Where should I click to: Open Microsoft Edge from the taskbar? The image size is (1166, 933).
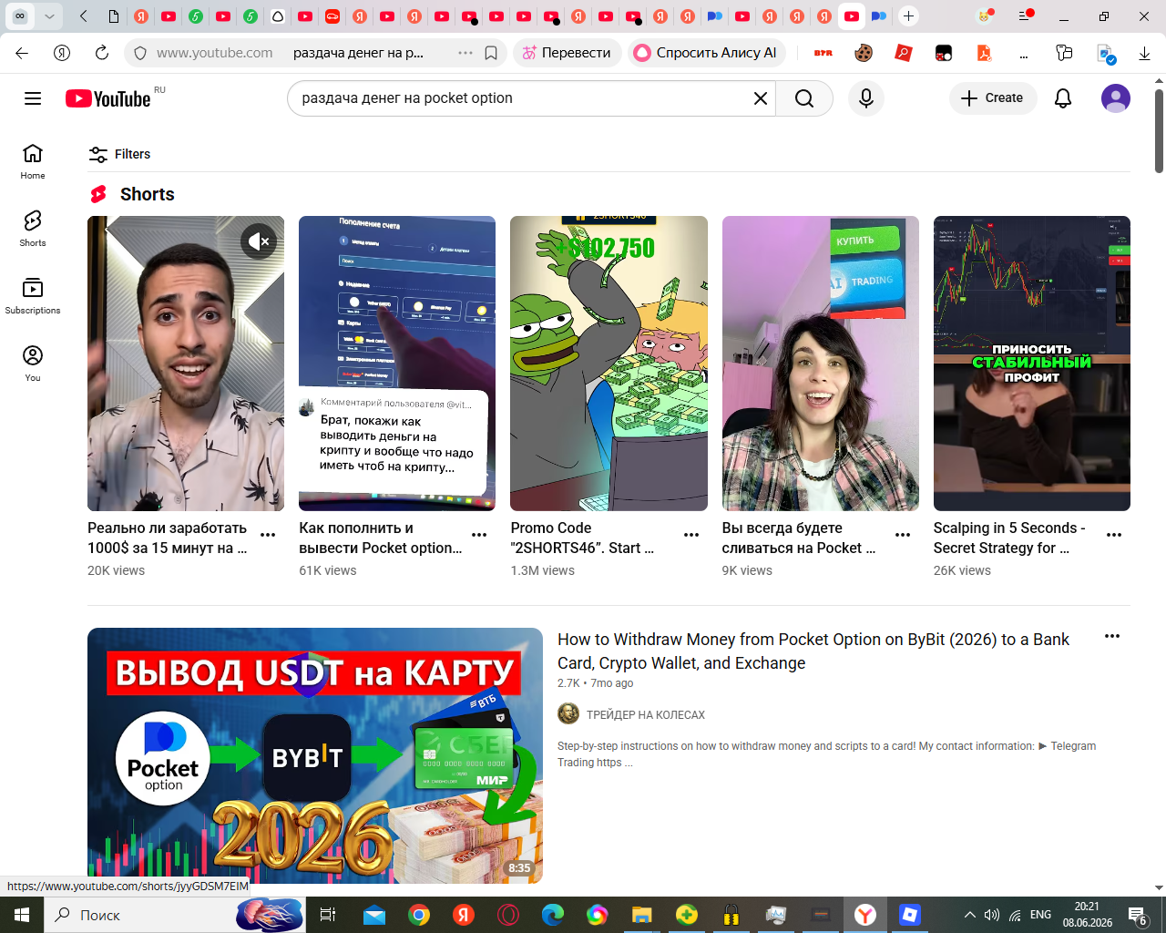click(553, 915)
